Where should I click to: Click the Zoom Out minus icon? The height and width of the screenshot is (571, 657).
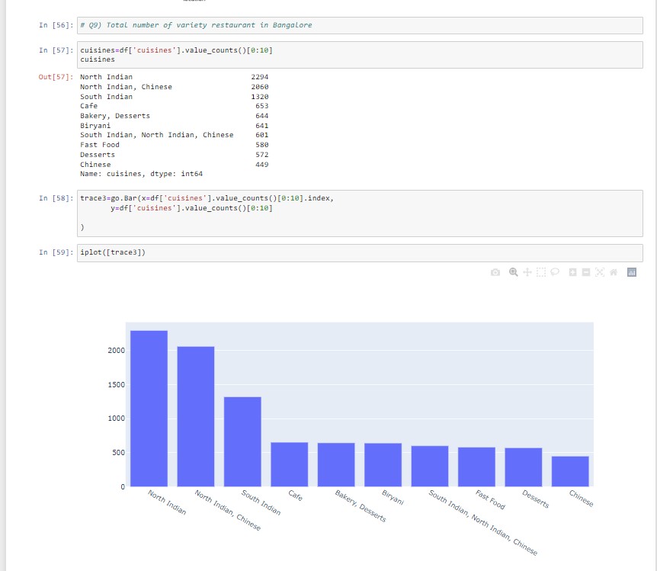click(586, 272)
